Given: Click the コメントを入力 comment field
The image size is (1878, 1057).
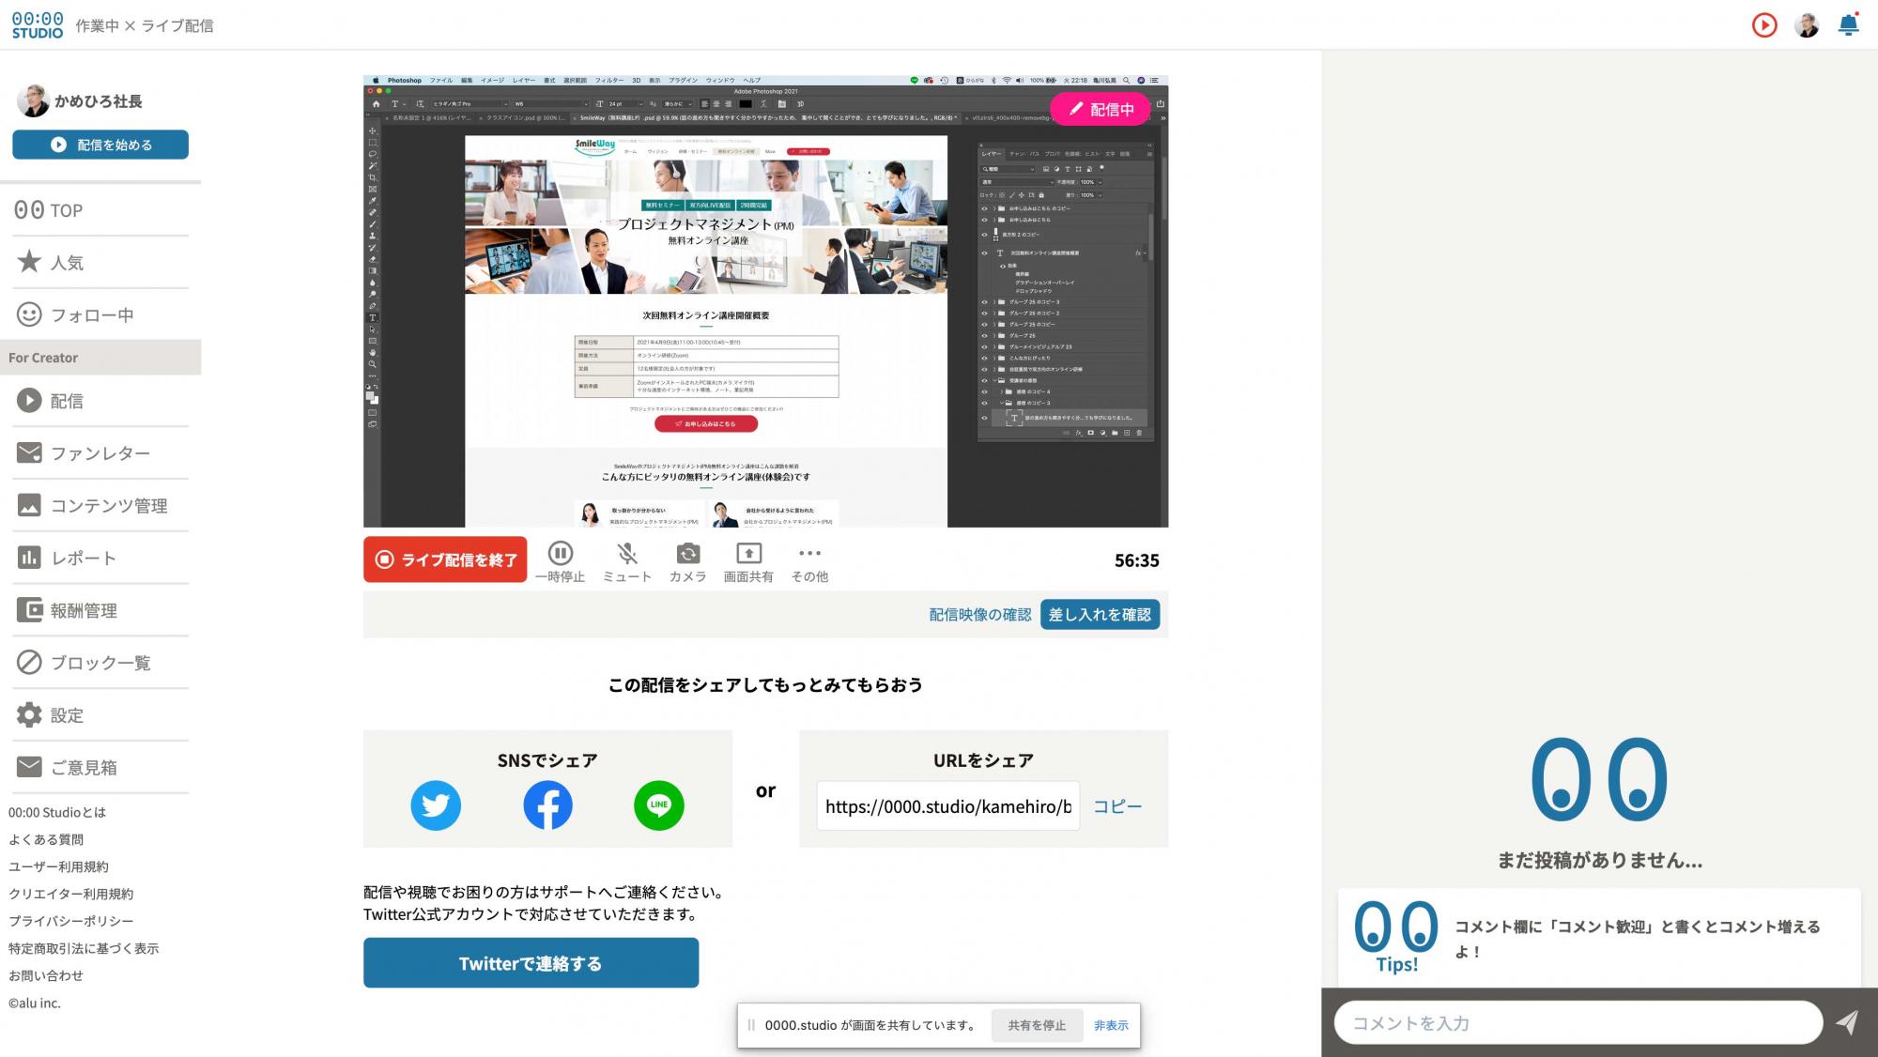Looking at the screenshot, I should click(1578, 1023).
